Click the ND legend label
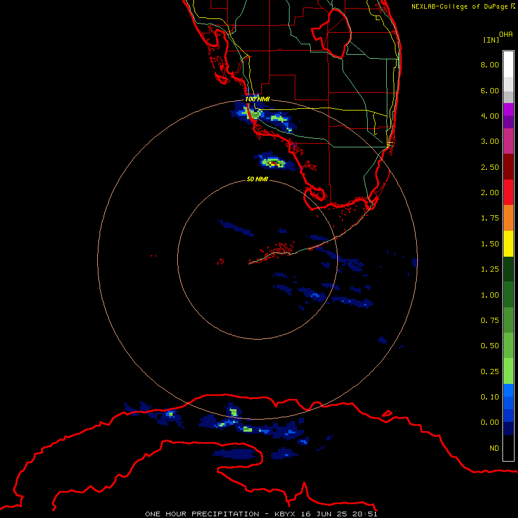 click(494, 448)
